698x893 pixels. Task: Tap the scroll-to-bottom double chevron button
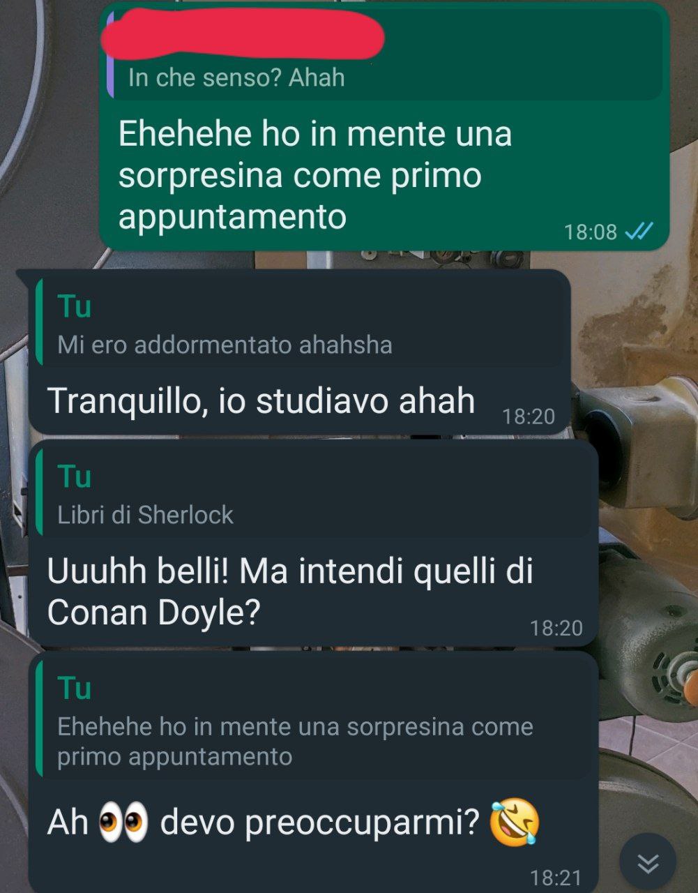(x=648, y=864)
